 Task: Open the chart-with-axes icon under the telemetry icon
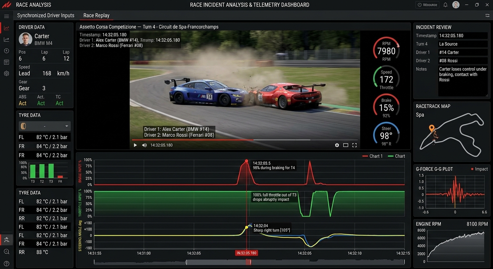coord(6,40)
